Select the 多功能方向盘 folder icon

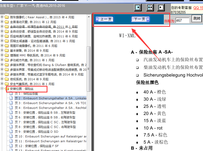tap(7, 60)
